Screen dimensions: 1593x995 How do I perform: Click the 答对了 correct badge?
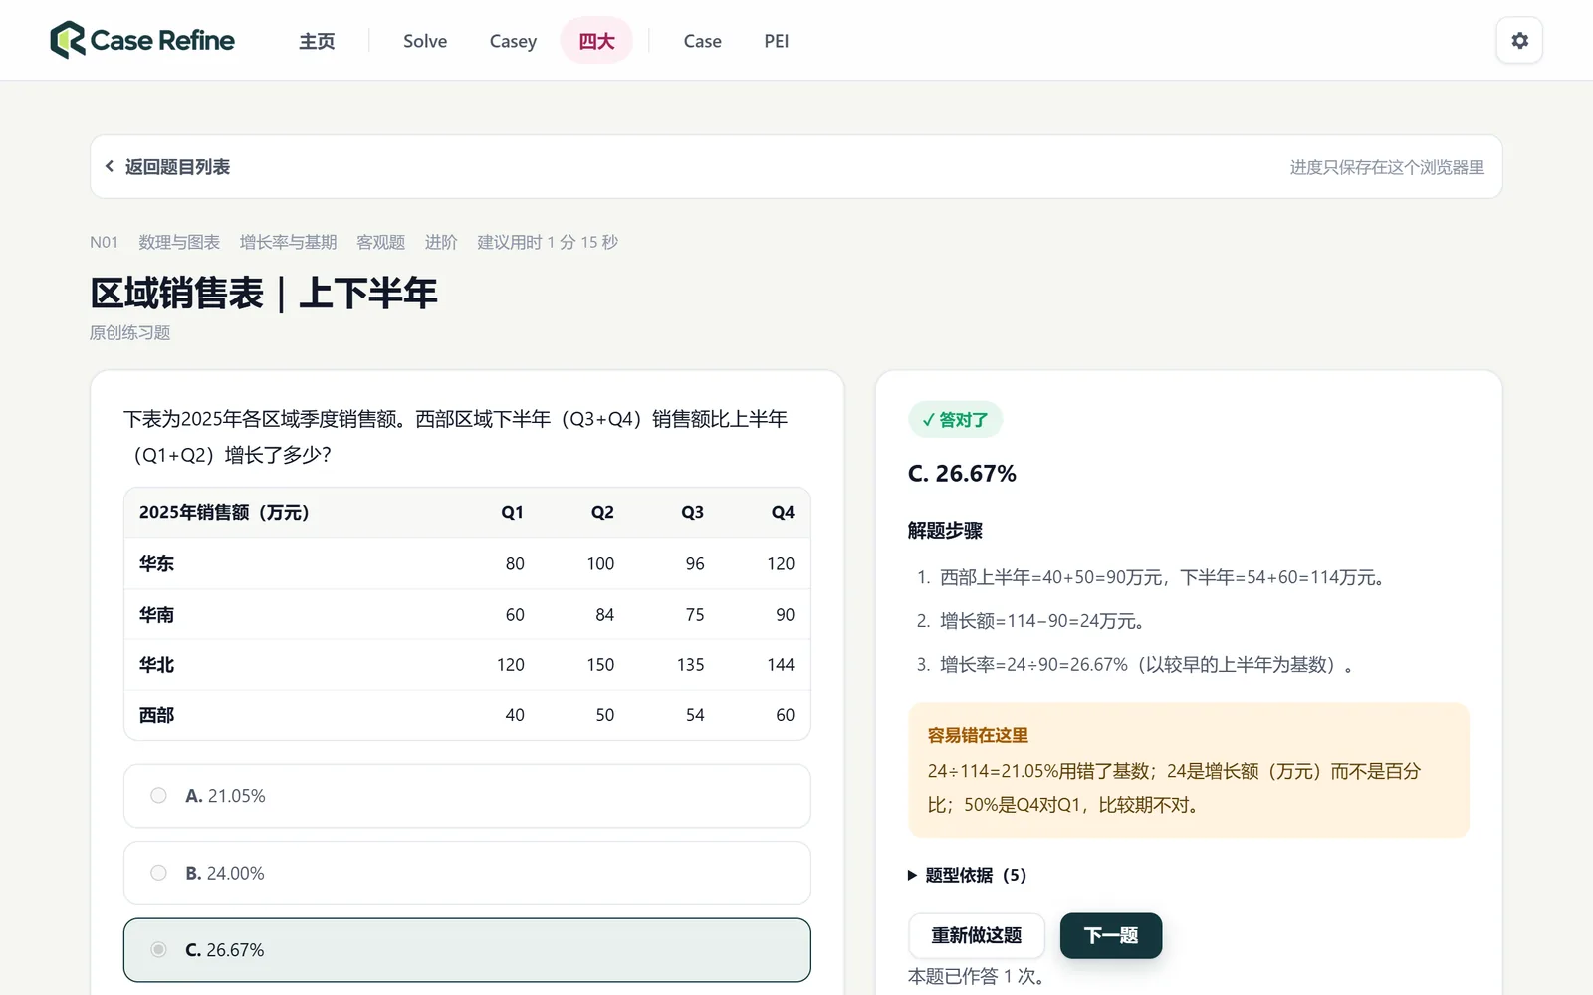coord(955,420)
